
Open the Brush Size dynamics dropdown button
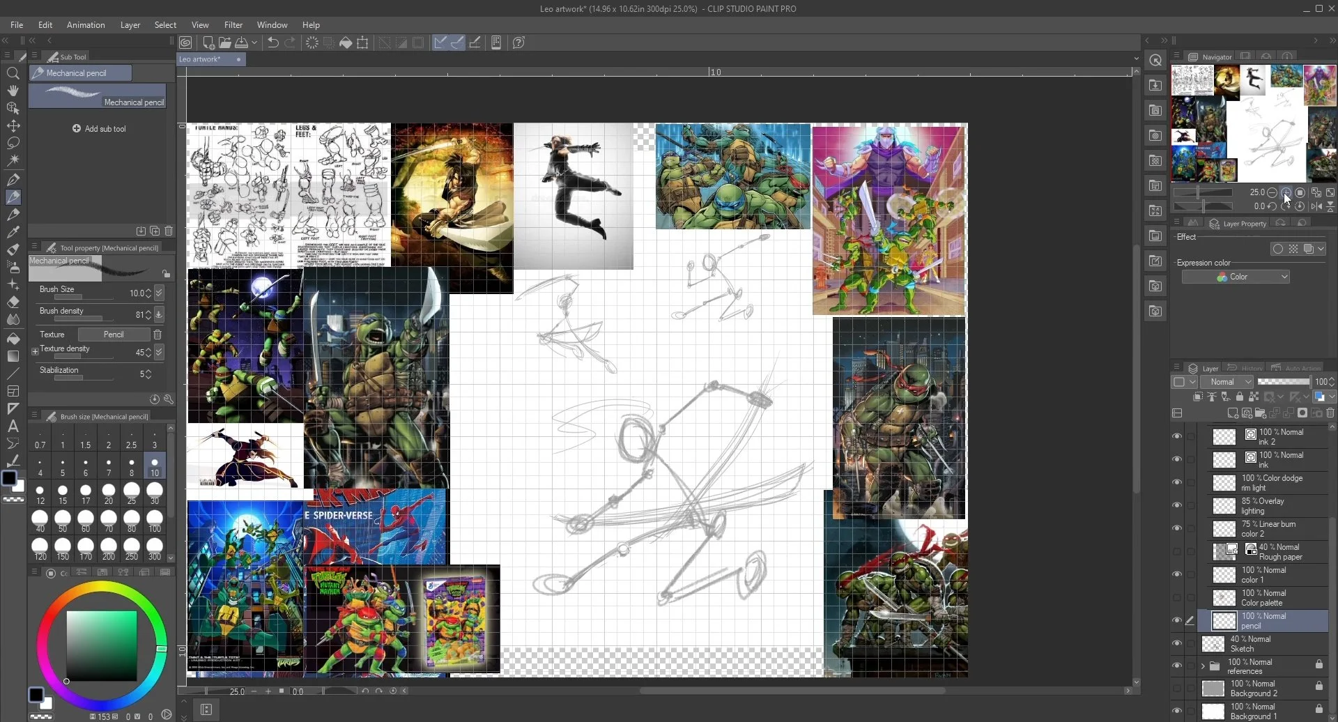point(159,293)
